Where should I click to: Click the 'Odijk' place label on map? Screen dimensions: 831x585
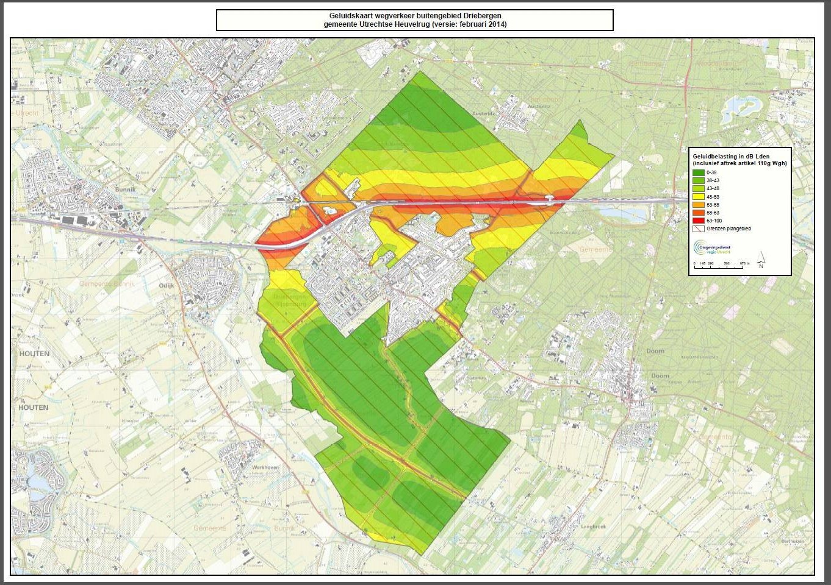(x=167, y=285)
